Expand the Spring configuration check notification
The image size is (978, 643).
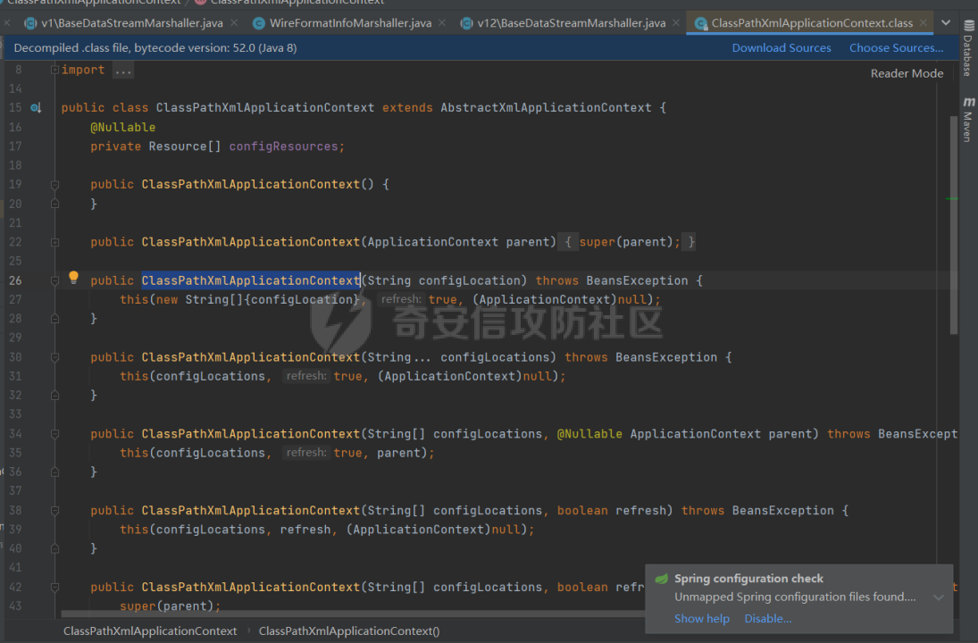point(938,597)
